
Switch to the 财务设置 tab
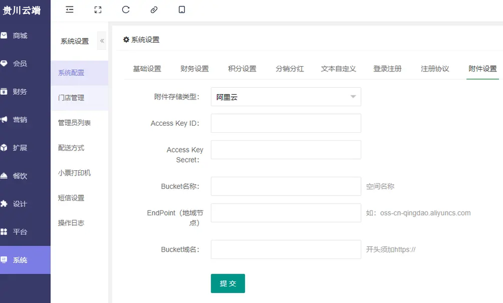[194, 68]
